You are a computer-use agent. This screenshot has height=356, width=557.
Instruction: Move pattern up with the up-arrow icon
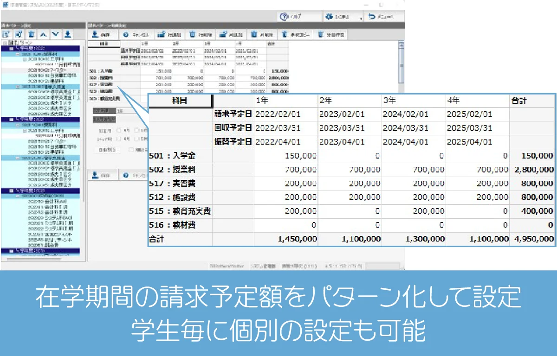coord(43,34)
